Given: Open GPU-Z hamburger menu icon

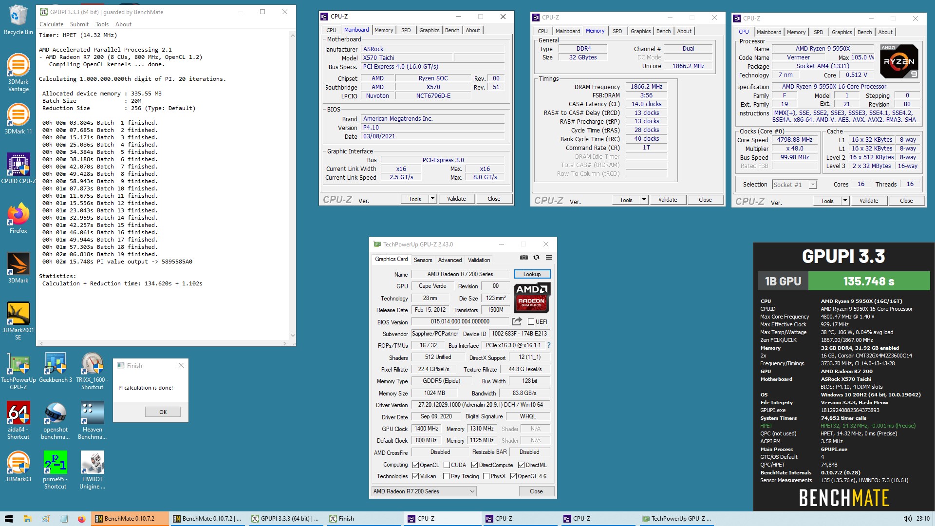Looking at the screenshot, I should tap(549, 257).
